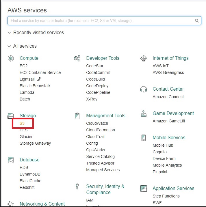Click the Management Tools clipboard icon
206x207 pixels.
(77, 116)
